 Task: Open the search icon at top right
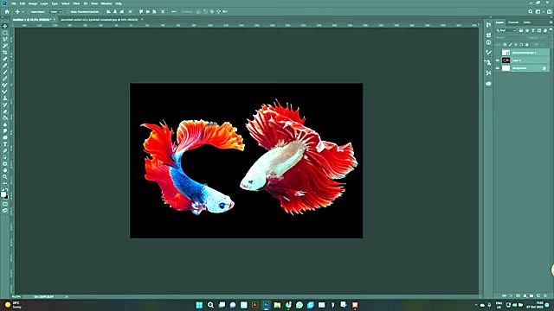pyautogui.click(x=531, y=11)
